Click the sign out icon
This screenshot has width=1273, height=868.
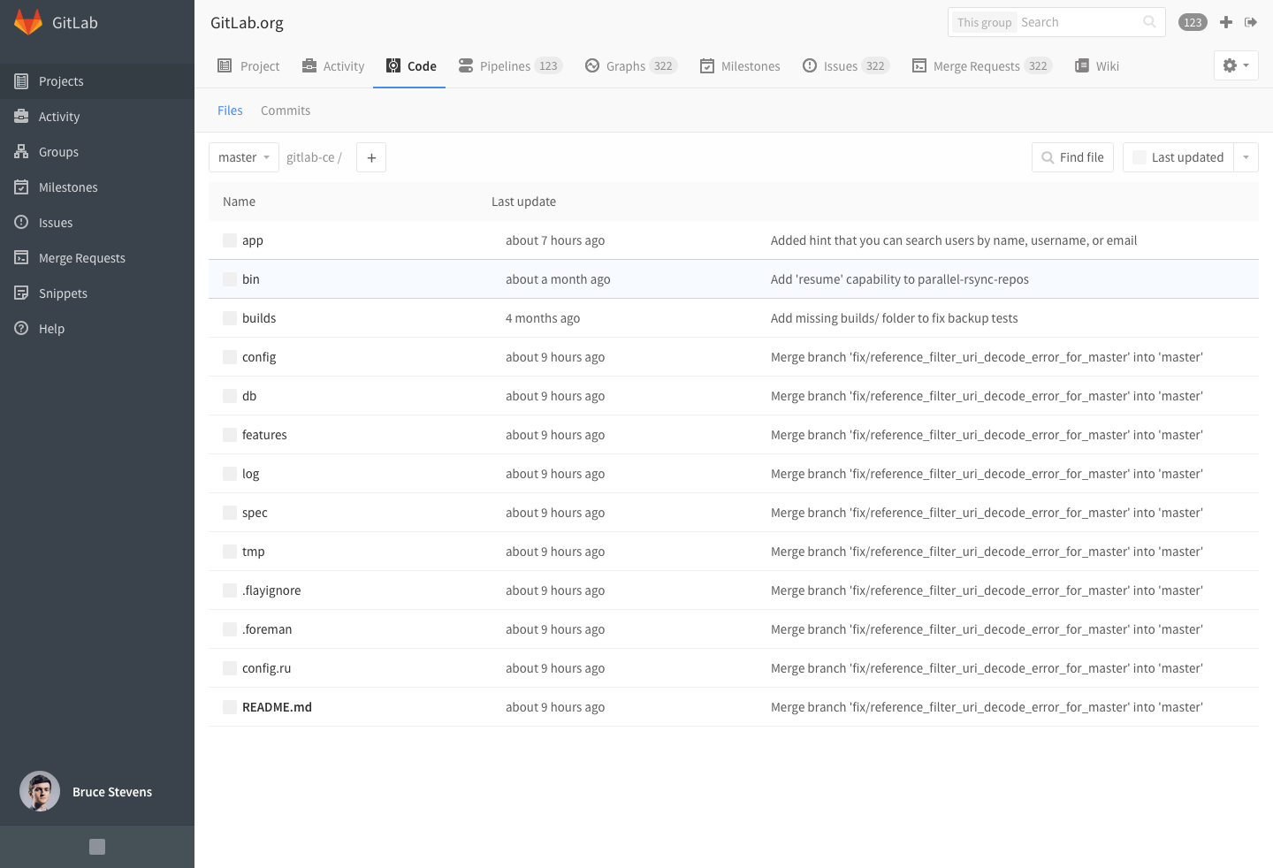1251,22
